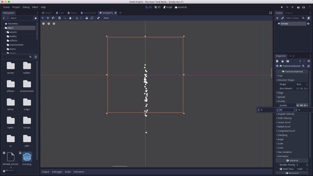This screenshot has height=176, width=313.
Task: Click the Filter nodes search field
Action: pos(293,18)
